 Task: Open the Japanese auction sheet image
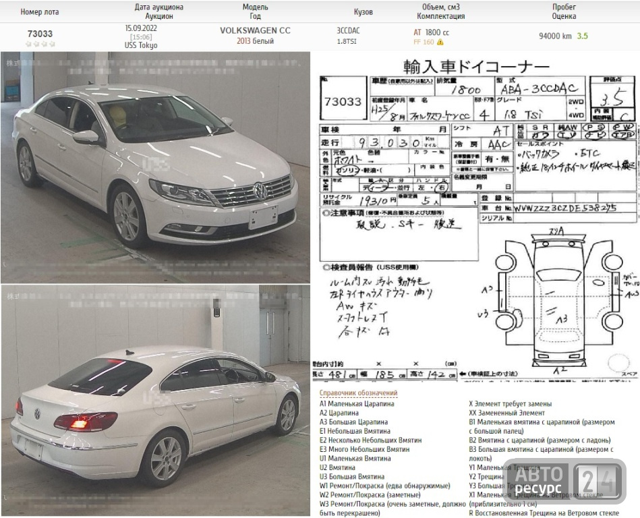pos(475,219)
